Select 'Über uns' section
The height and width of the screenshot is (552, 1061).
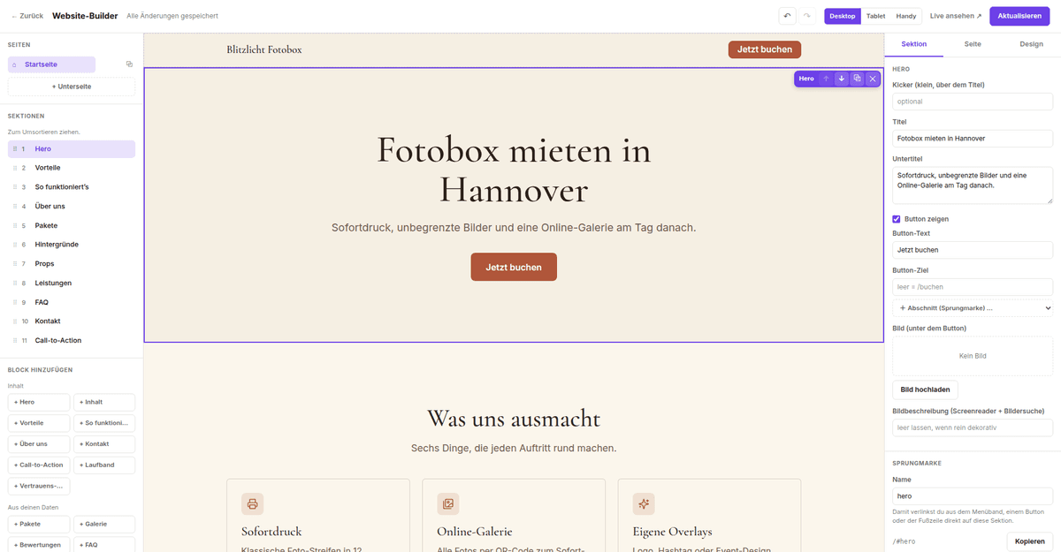(x=72, y=207)
